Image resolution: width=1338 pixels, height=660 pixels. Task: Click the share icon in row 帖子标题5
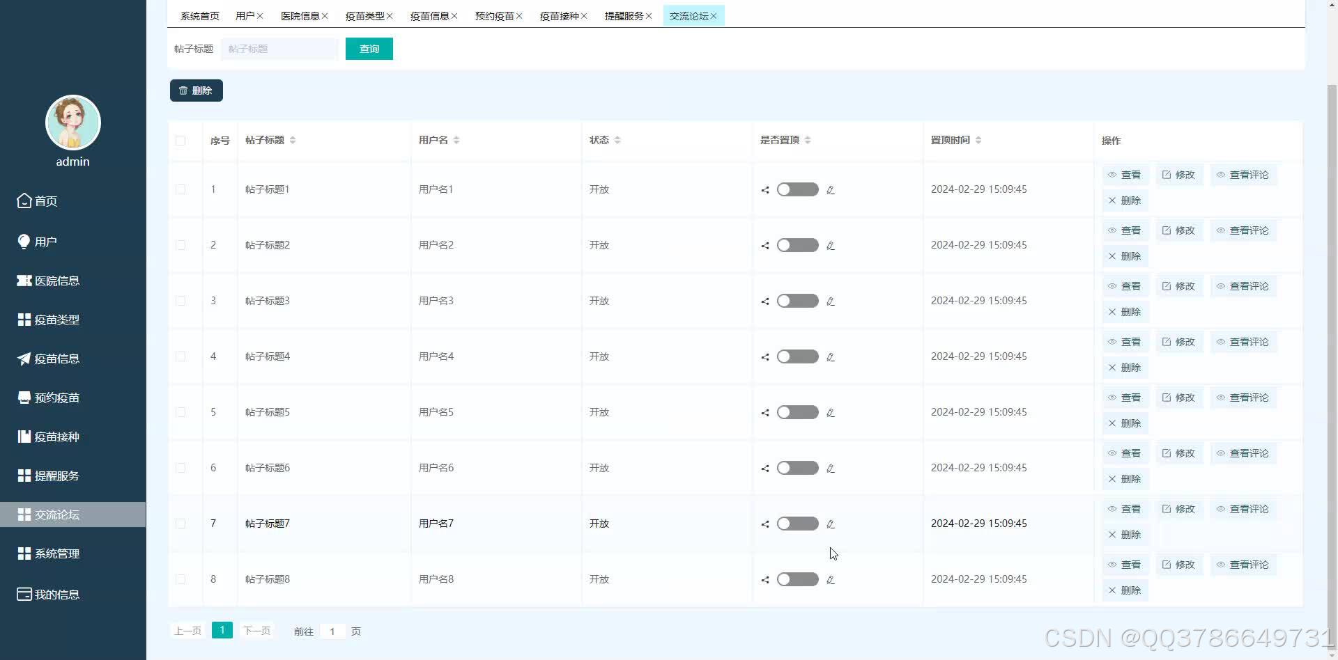point(765,413)
